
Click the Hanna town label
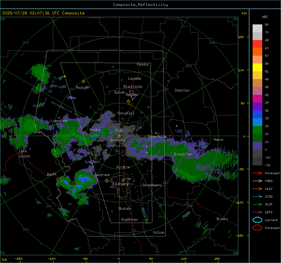tap(218, 139)
